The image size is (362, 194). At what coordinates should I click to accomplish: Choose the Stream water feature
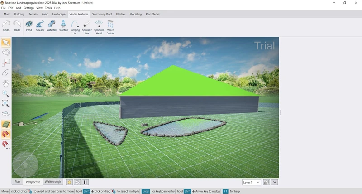point(40,26)
